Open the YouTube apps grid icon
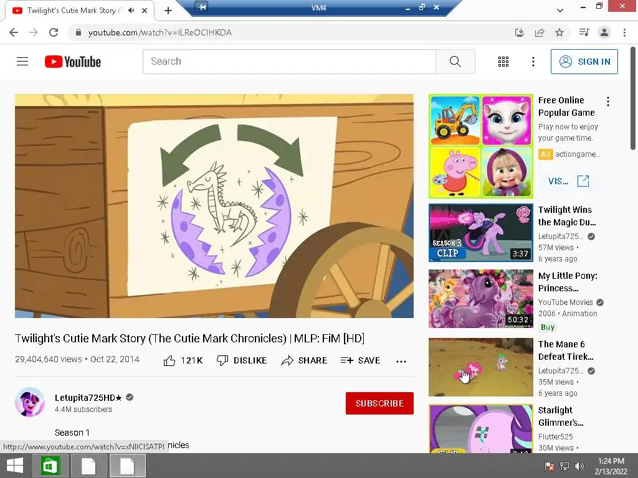Screen dimensions: 638x478 tap(503, 62)
